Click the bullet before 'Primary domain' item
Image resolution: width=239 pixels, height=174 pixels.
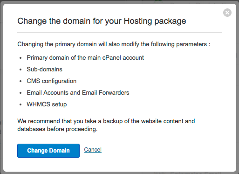(x=20, y=58)
